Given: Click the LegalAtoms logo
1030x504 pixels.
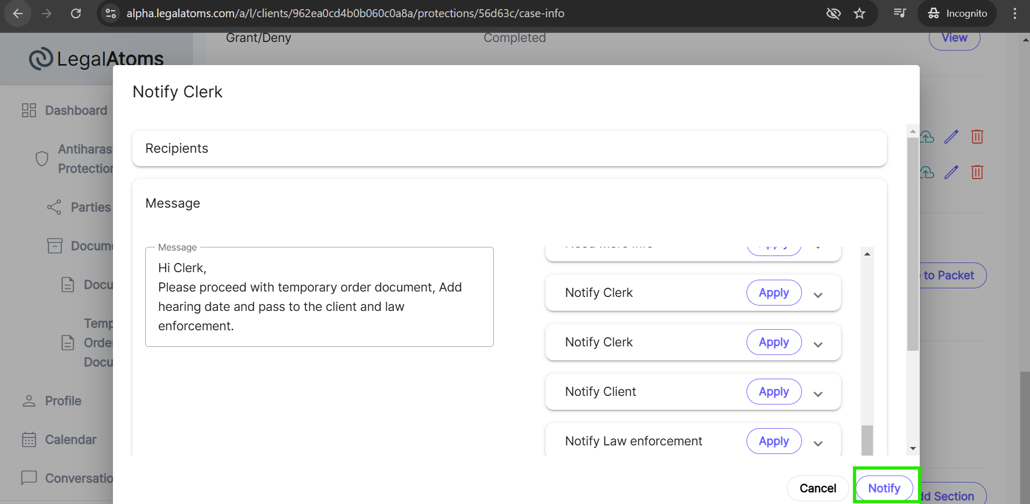Looking at the screenshot, I should (96, 59).
